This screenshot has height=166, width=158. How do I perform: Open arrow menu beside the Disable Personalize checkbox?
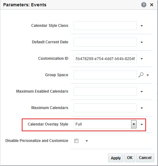point(87,141)
